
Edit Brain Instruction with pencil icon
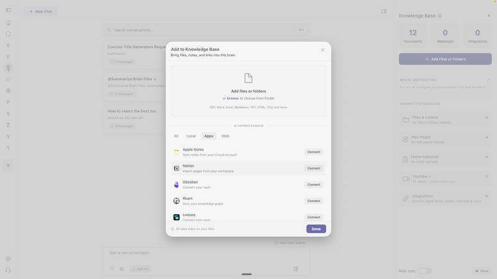tap(488, 80)
